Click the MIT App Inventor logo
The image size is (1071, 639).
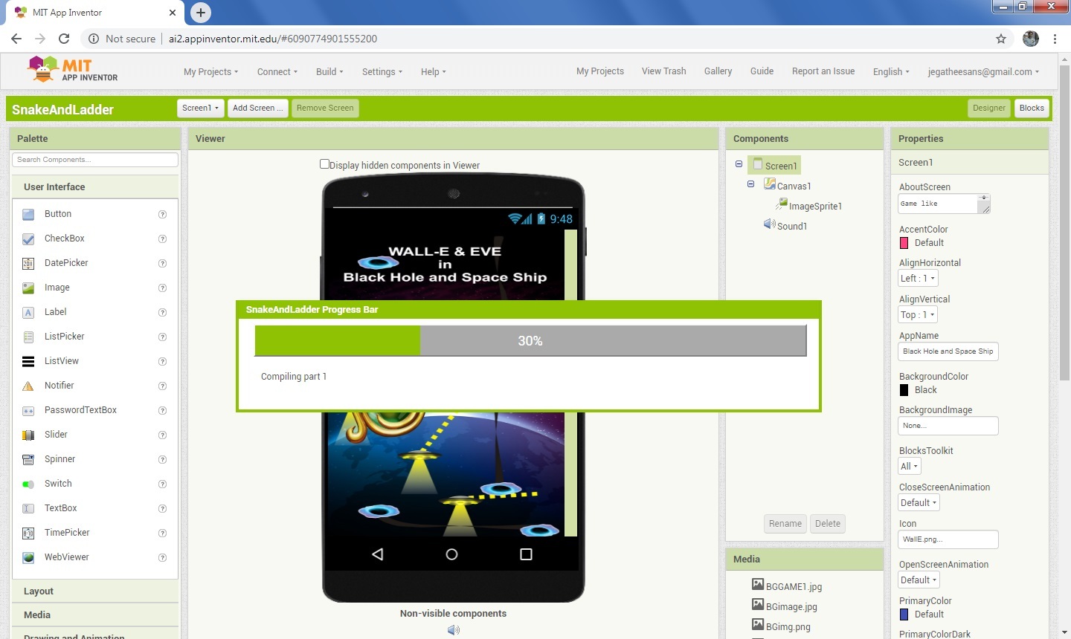[x=72, y=70]
